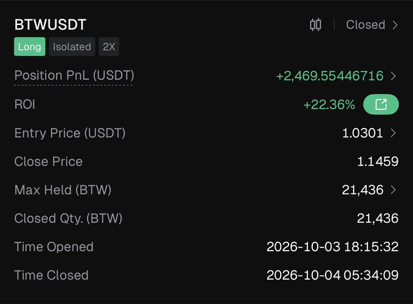
Task: Select the Long position tag
Action: (30, 47)
